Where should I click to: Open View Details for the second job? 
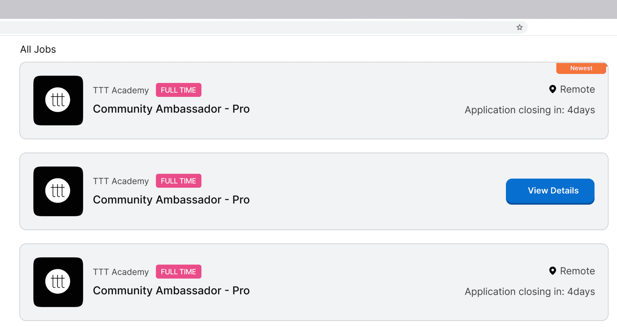pos(550,191)
